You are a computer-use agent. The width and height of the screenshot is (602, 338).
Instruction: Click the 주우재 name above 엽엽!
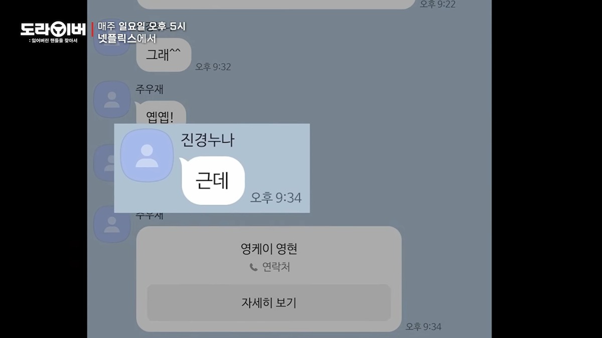(149, 89)
